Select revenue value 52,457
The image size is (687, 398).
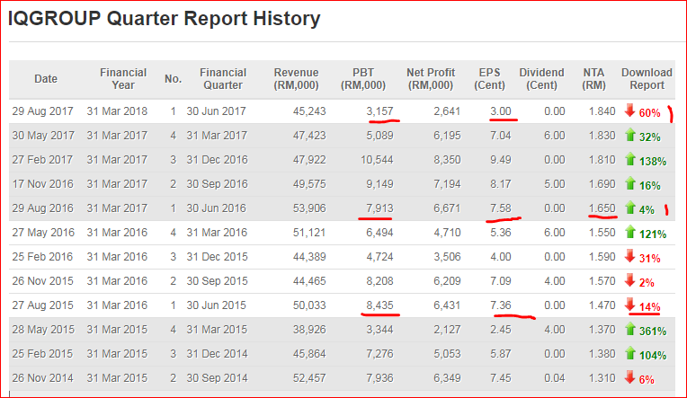click(309, 378)
